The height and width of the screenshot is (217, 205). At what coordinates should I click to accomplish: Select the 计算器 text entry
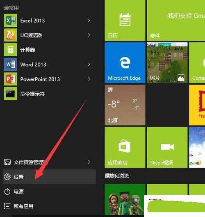[27, 50]
